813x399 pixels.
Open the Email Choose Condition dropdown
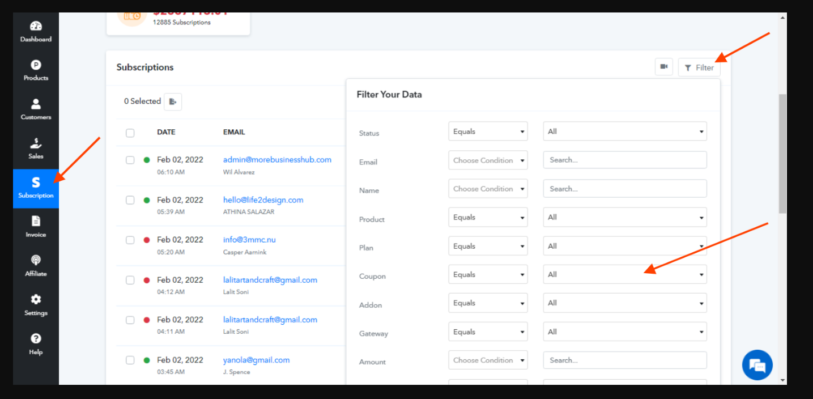[x=488, y=160]
